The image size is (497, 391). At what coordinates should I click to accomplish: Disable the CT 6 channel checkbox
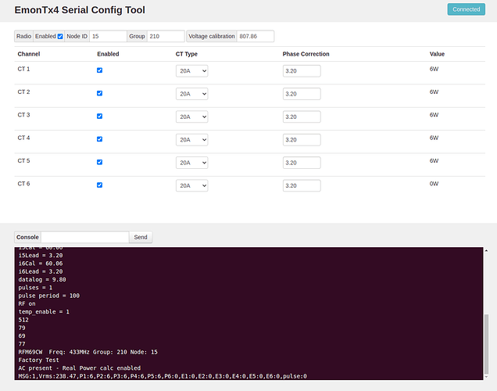[99, 185]
